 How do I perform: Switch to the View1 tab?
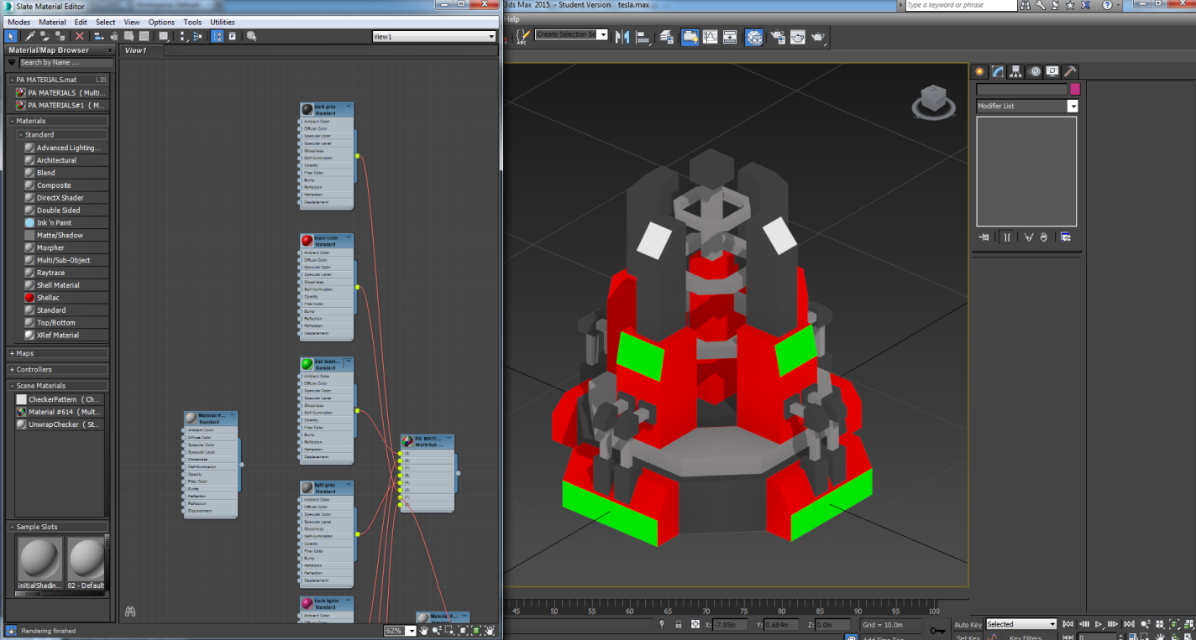click(135, 50)
